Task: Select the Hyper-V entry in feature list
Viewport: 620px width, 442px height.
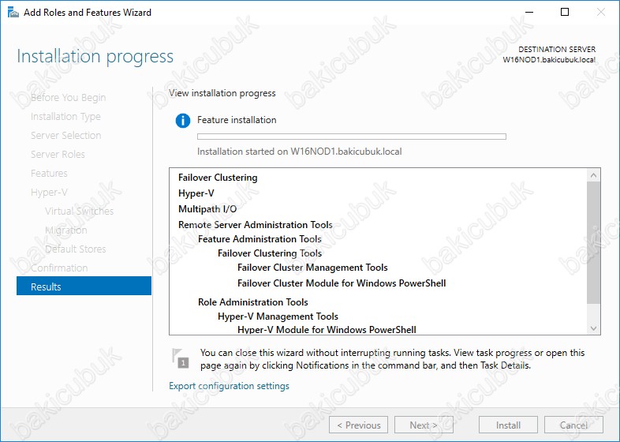Action: pos(196,193)
